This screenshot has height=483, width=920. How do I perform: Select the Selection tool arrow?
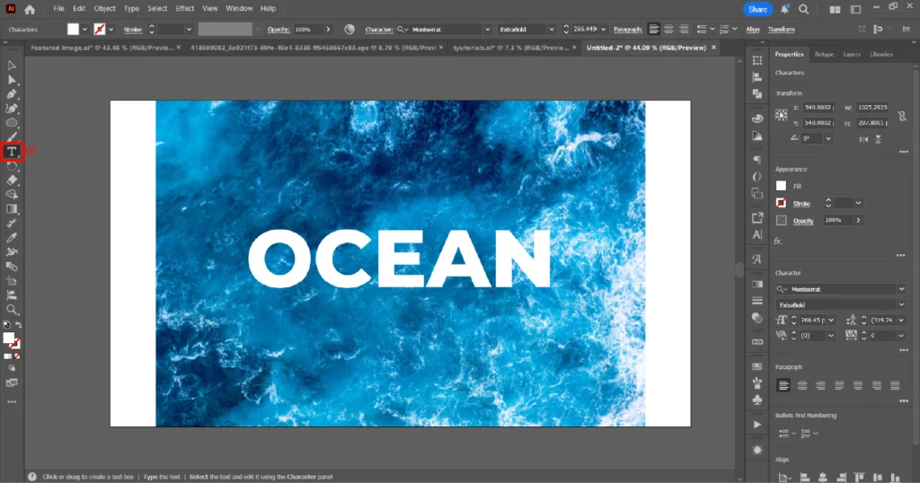click(11, 66)
